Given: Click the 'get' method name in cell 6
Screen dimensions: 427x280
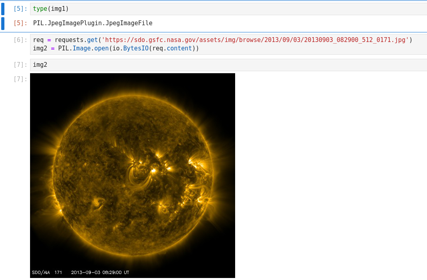Looking at the screenshot, I should tap(92, 40).
